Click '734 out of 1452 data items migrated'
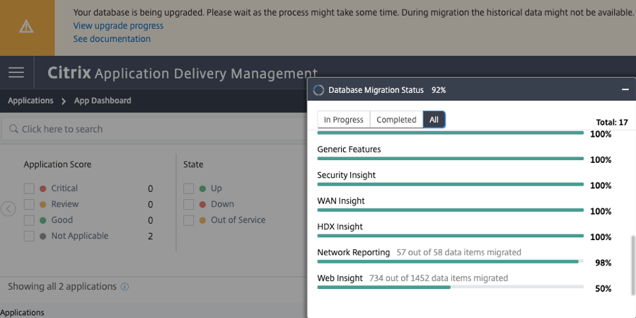 (x=439, y=278)
